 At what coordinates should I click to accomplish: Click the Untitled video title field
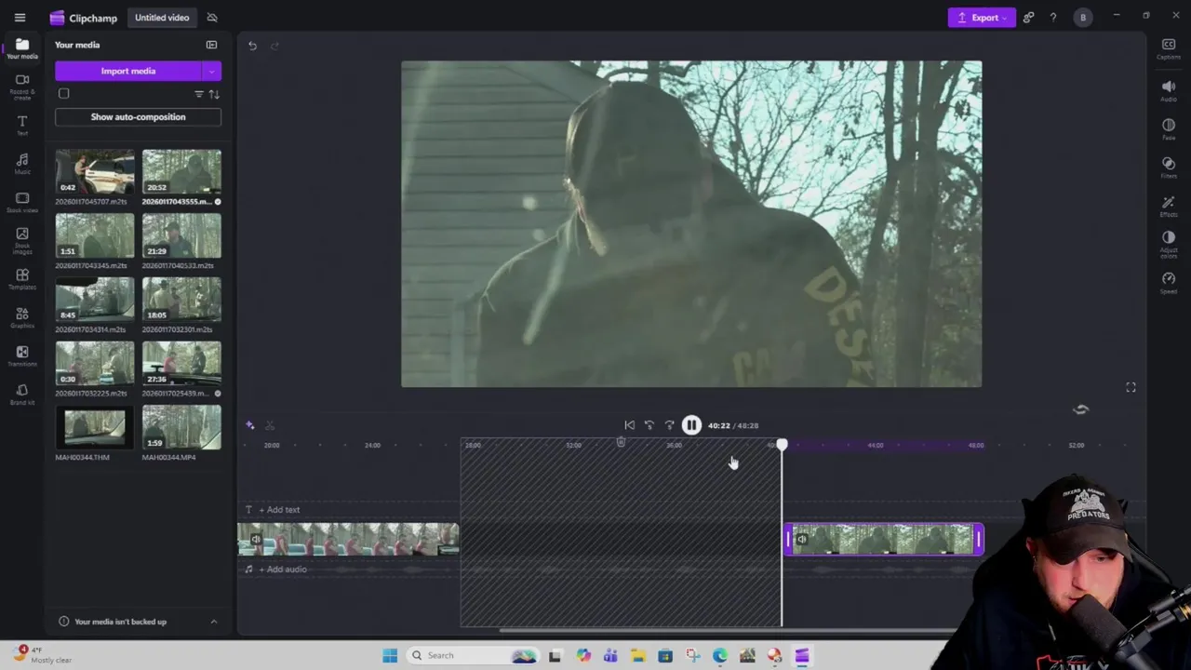pyautogui.click(x=162, y=18)
